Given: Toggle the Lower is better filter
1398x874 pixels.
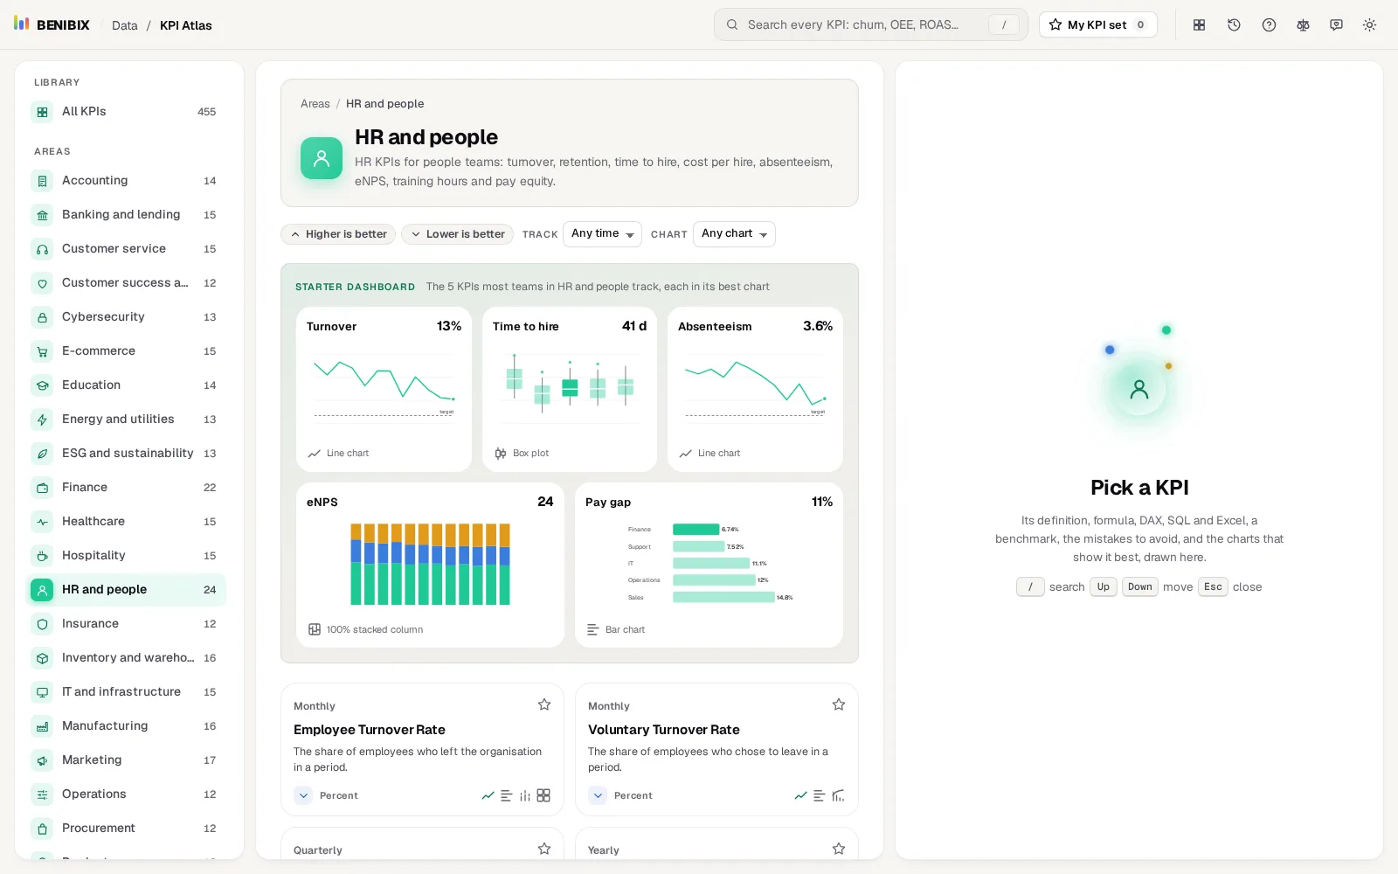Looking at the screenshot, I should click(457, 234).
